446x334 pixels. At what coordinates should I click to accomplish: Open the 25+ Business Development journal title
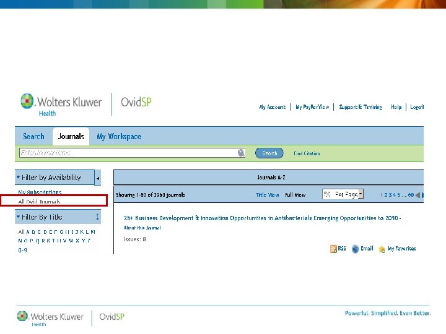click(x=262, y=218)
